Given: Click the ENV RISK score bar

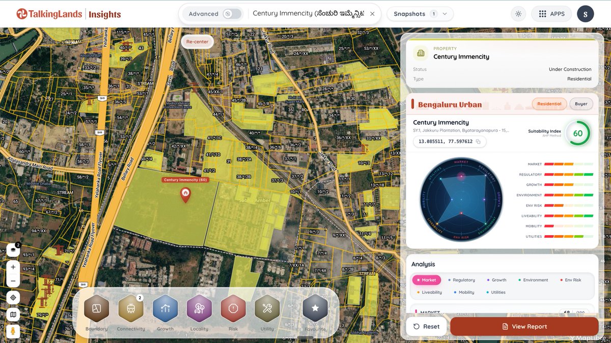Looking at the screenshot, I should (x=569, y=206).
